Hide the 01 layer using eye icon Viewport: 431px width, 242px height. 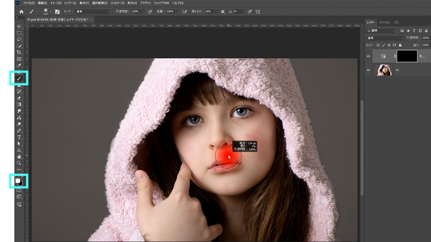click(x=369, y=70)
